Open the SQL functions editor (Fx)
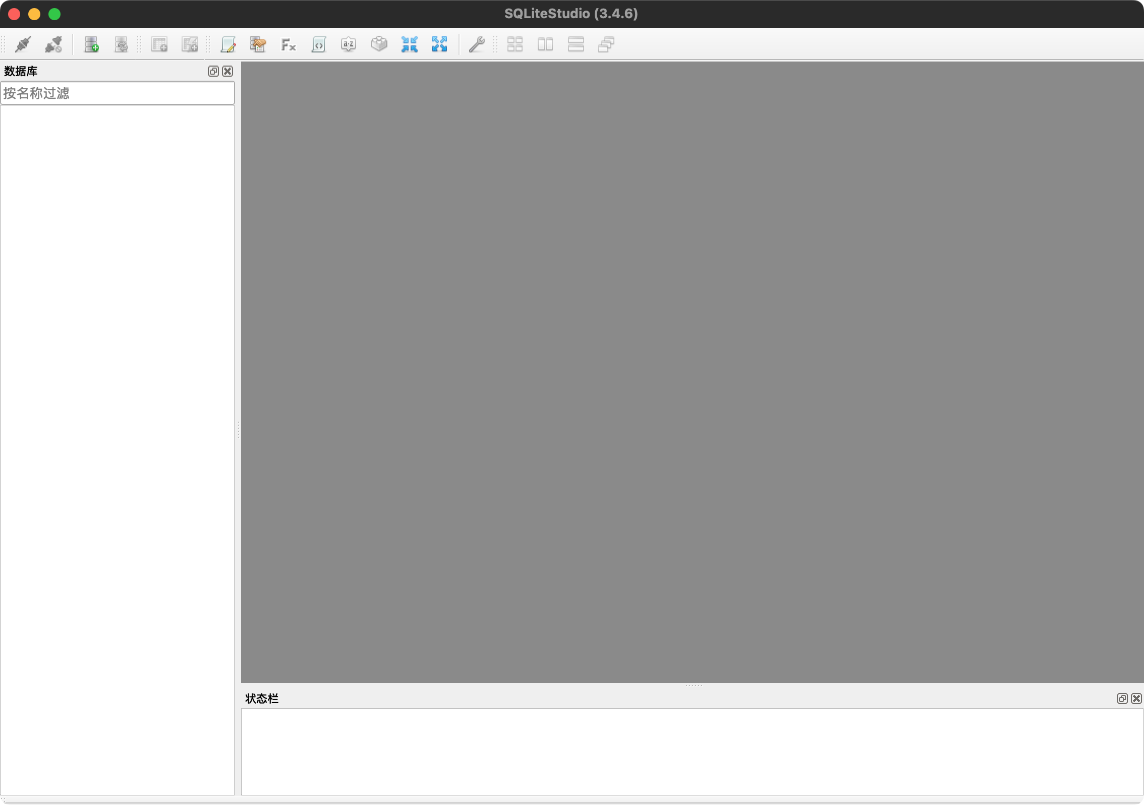The height and width of the screenshot is (805, 1144). coord(288,45)
